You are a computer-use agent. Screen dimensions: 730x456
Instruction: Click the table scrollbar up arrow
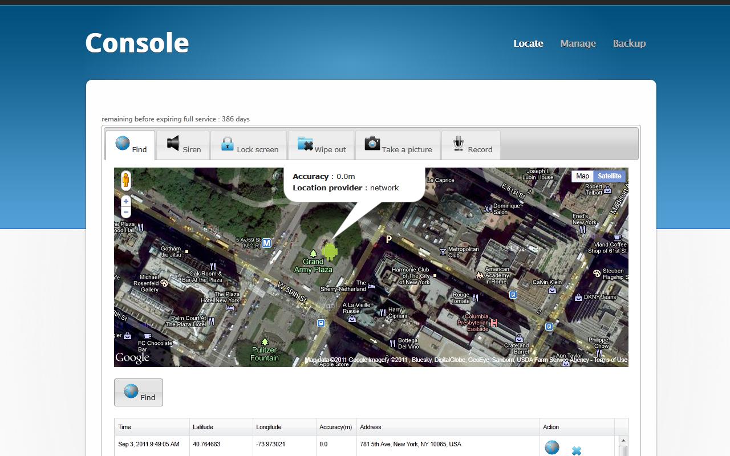point(623,441)
